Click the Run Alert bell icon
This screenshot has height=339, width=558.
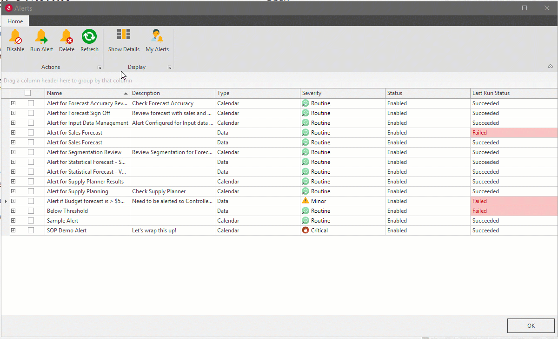41,36
